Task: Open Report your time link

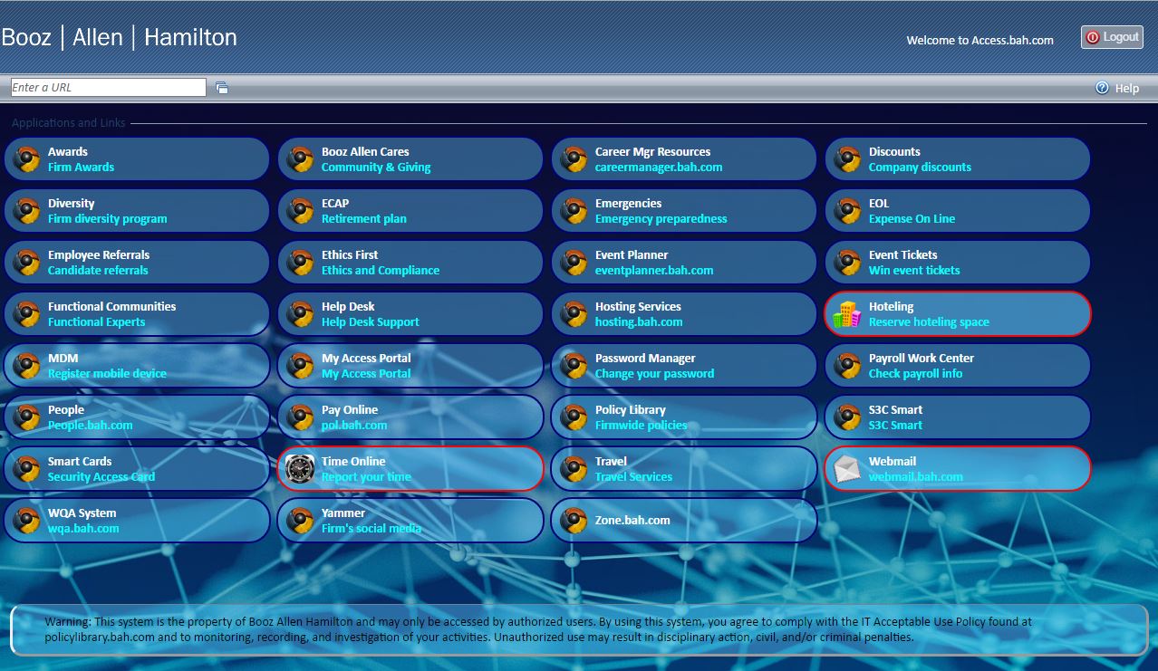Action: point(366,477)
